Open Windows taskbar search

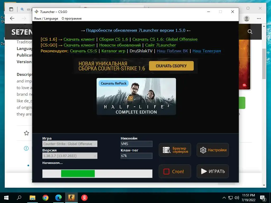coord(19,198)
